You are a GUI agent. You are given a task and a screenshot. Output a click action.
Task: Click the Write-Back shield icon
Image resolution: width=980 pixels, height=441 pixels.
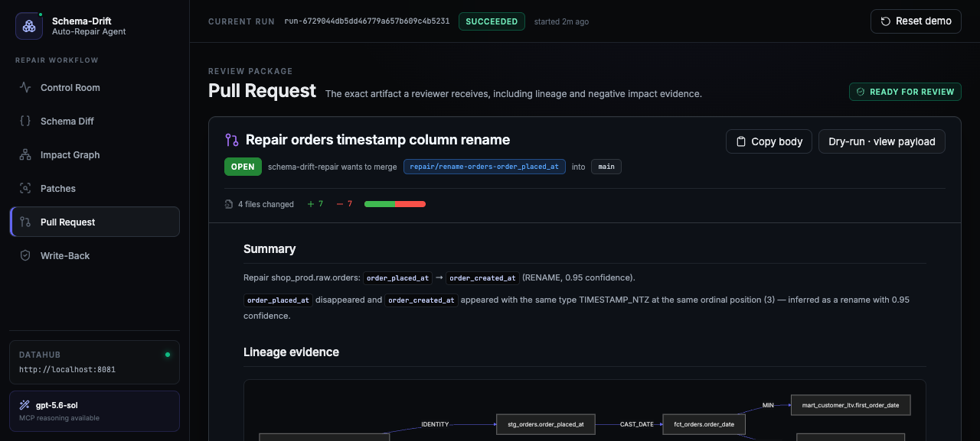(25, 256)
